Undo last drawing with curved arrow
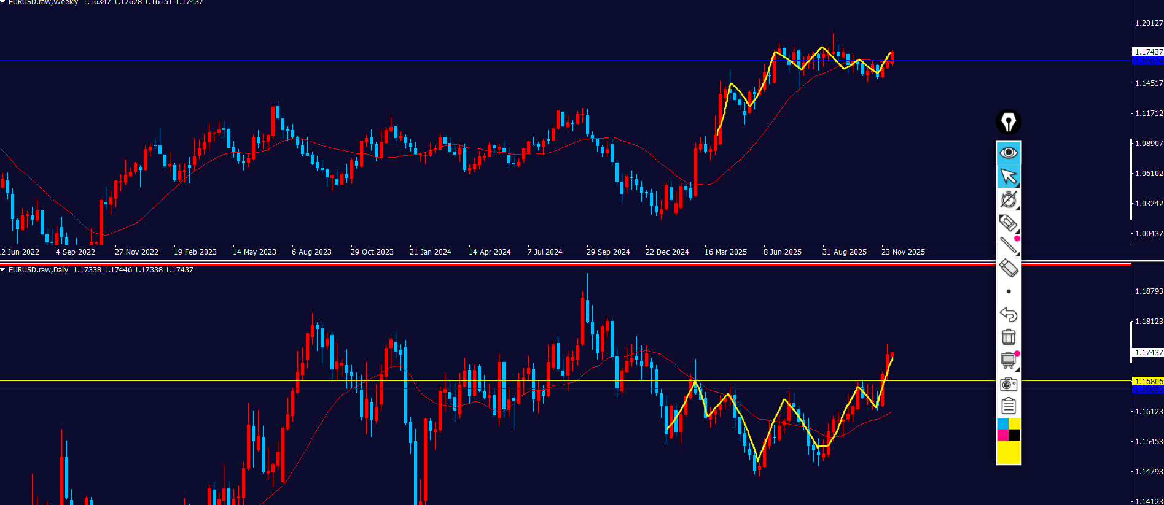Viewport: 1164px width, 505px height. tap(1008, 314)
